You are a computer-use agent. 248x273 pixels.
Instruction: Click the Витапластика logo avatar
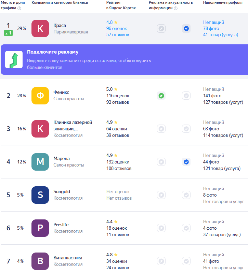[x=40, y=261]
